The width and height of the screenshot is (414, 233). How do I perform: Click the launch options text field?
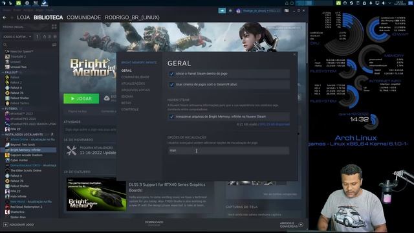[x=228, y=151]
